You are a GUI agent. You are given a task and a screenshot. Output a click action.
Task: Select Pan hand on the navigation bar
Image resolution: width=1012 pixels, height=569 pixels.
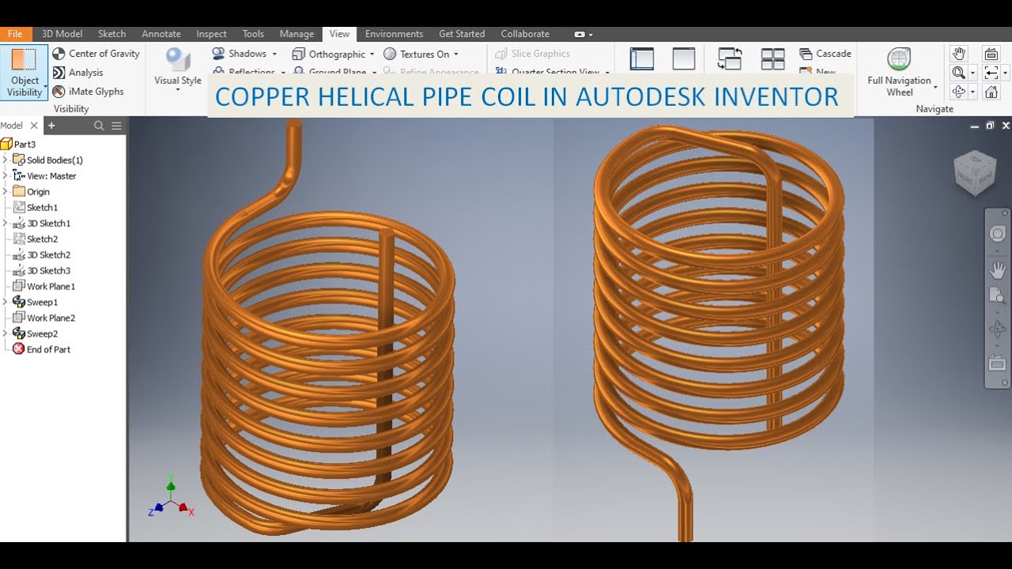[x=997, y=270]
